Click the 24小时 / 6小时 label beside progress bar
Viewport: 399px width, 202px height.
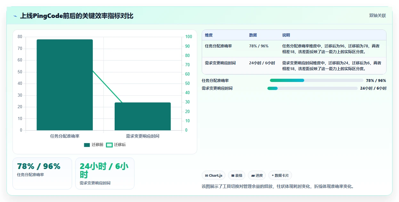(x=373, y=88)
